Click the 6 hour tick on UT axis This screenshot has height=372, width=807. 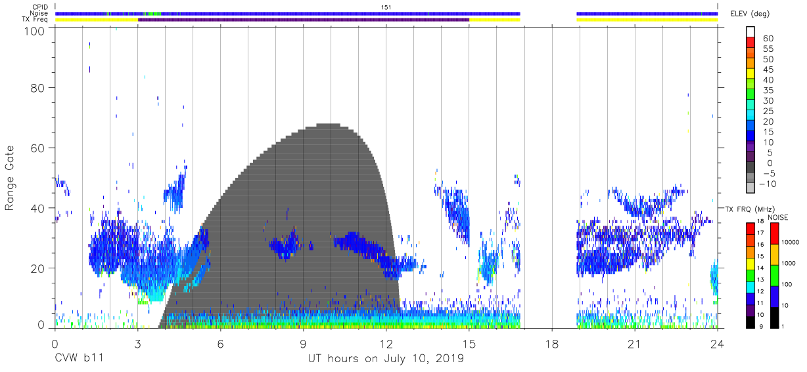point(220,344)
